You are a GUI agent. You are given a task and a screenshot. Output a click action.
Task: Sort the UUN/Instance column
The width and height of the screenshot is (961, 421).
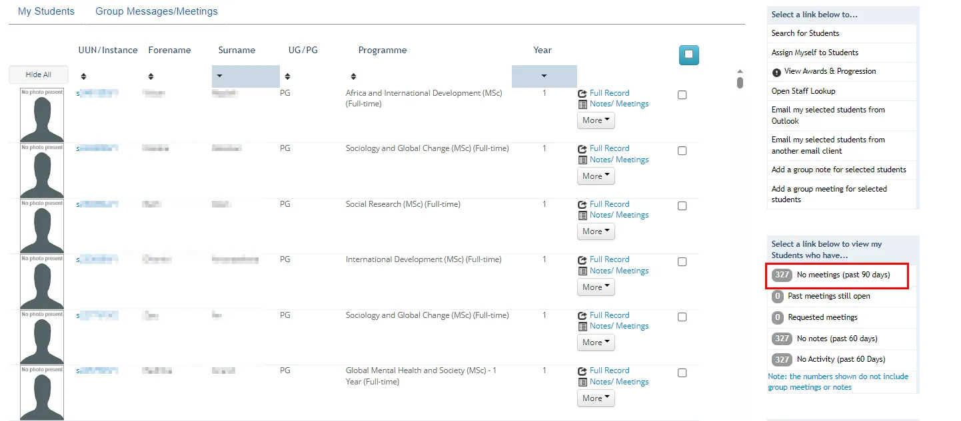click(x=83, y=75)
